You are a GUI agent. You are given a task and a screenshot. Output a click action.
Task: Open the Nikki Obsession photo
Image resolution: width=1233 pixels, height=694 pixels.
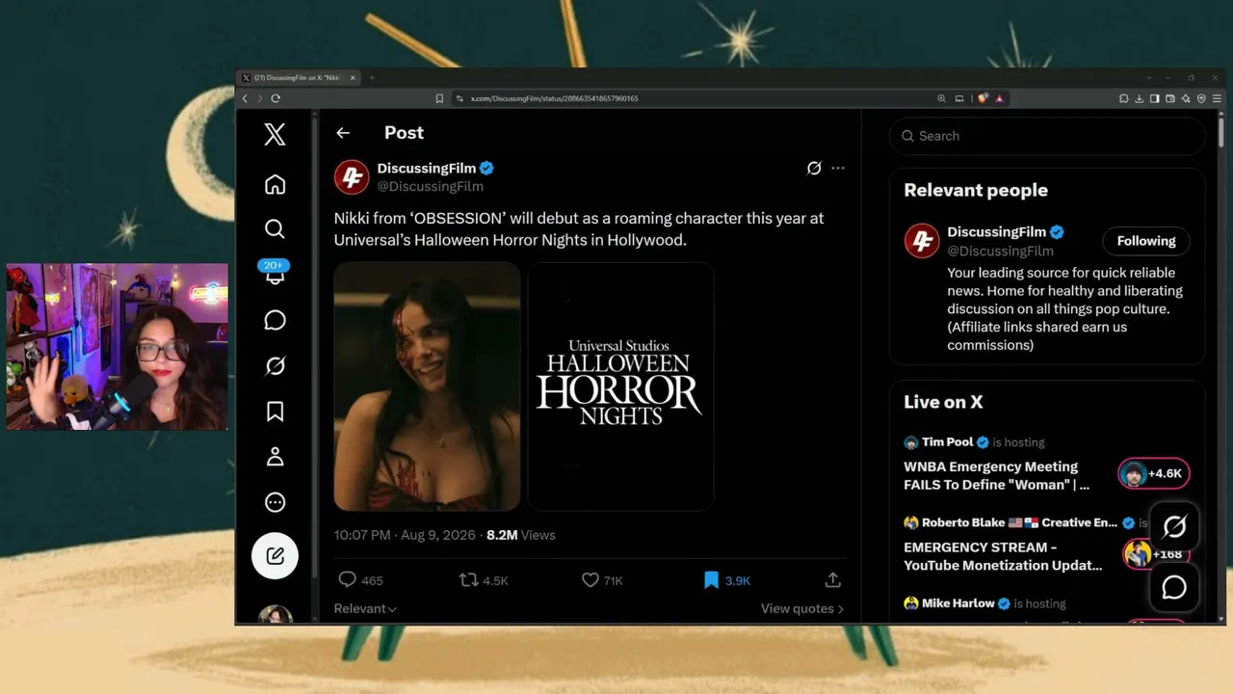[427, 387]
